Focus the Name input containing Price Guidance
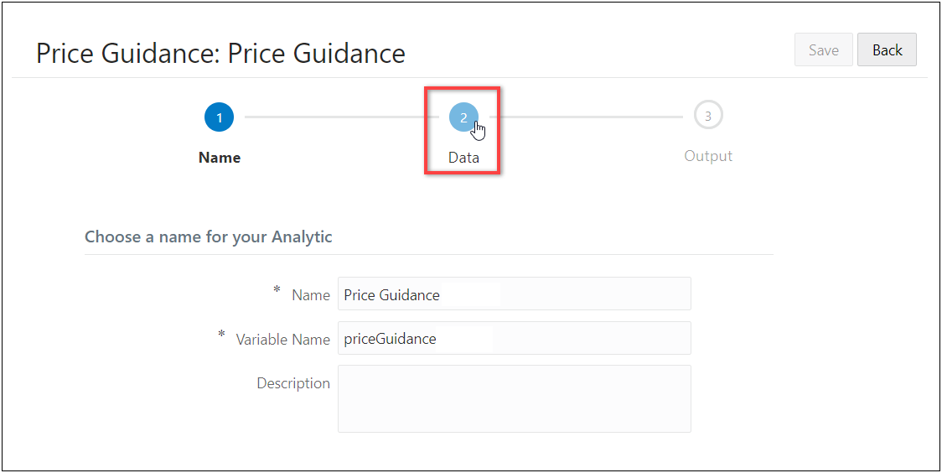Image resolution: width=942 pixels, height=473 pixels. click(514, 294)
